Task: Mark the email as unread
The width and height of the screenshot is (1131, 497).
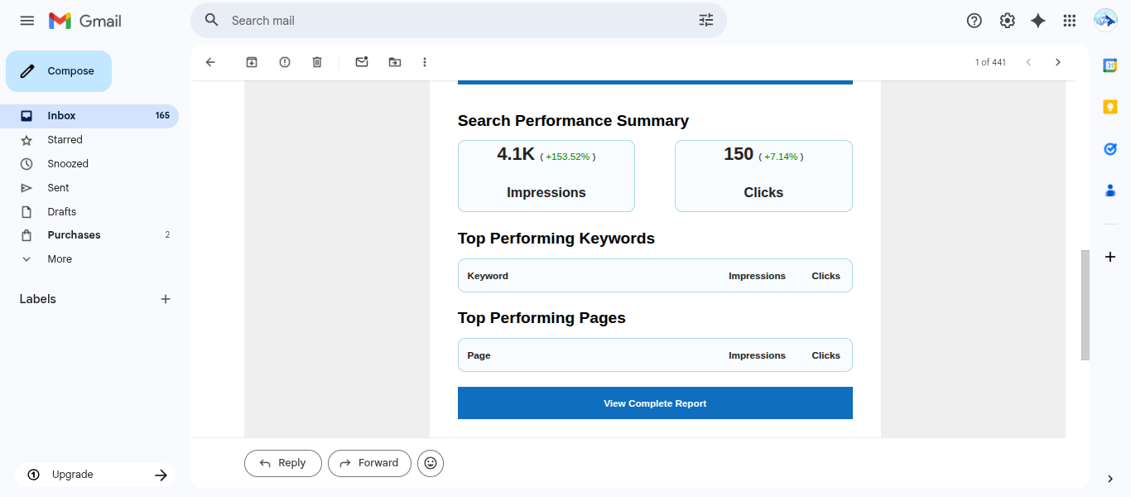Action: [x=362, y=62]
